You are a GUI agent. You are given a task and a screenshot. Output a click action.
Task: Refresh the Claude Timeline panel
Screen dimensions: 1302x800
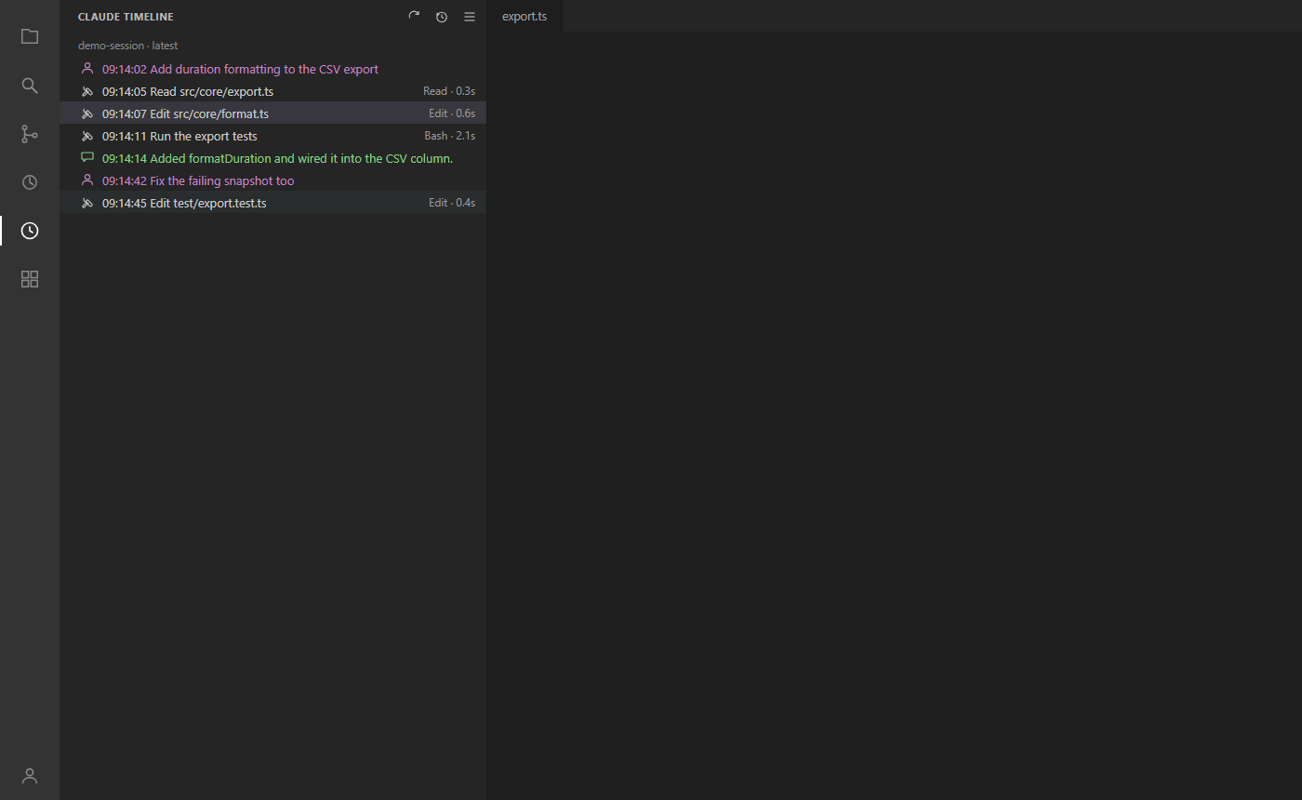[414, 17]
